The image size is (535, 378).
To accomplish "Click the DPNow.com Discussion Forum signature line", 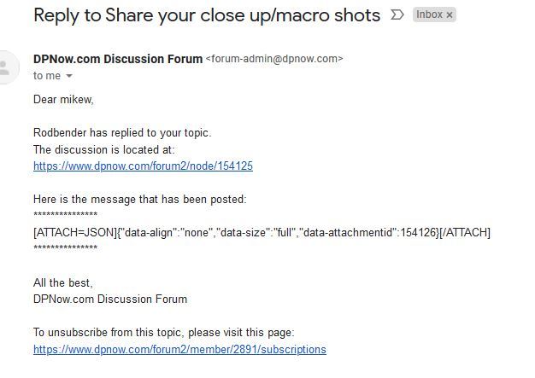I will point(110,299).
